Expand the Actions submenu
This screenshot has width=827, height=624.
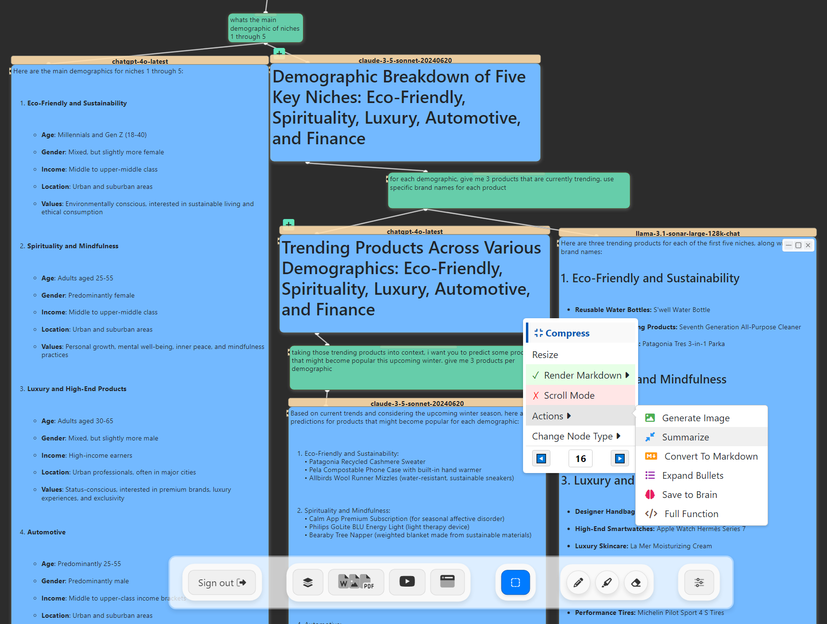(581, 416)
